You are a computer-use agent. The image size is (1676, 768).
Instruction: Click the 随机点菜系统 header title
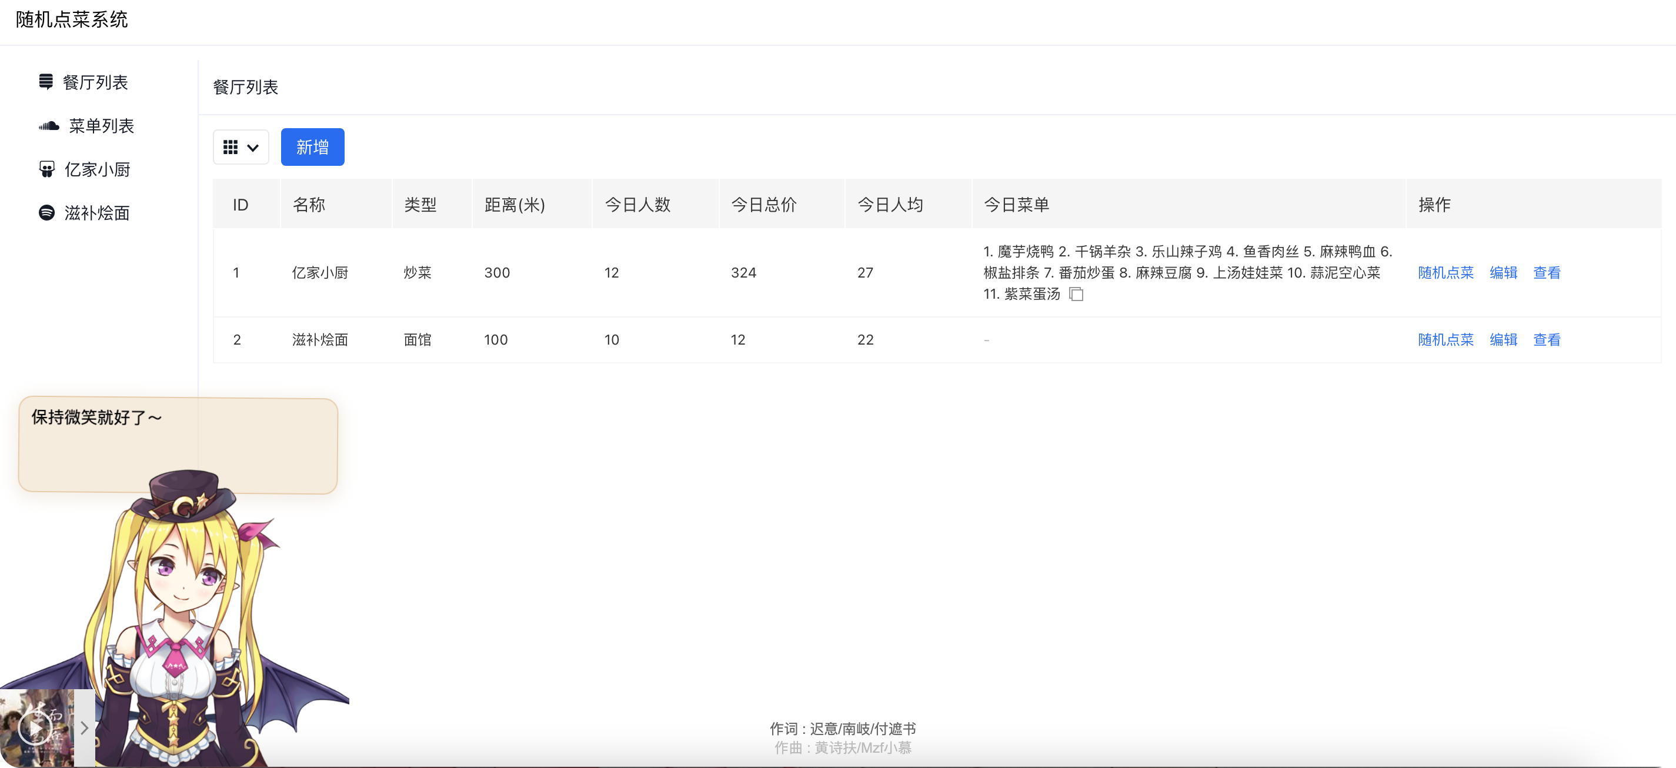72,19
